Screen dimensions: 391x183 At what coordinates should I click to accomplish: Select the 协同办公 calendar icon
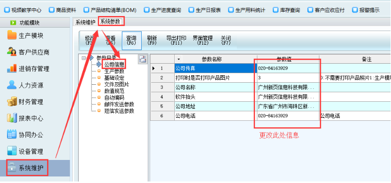coord(12,134)
